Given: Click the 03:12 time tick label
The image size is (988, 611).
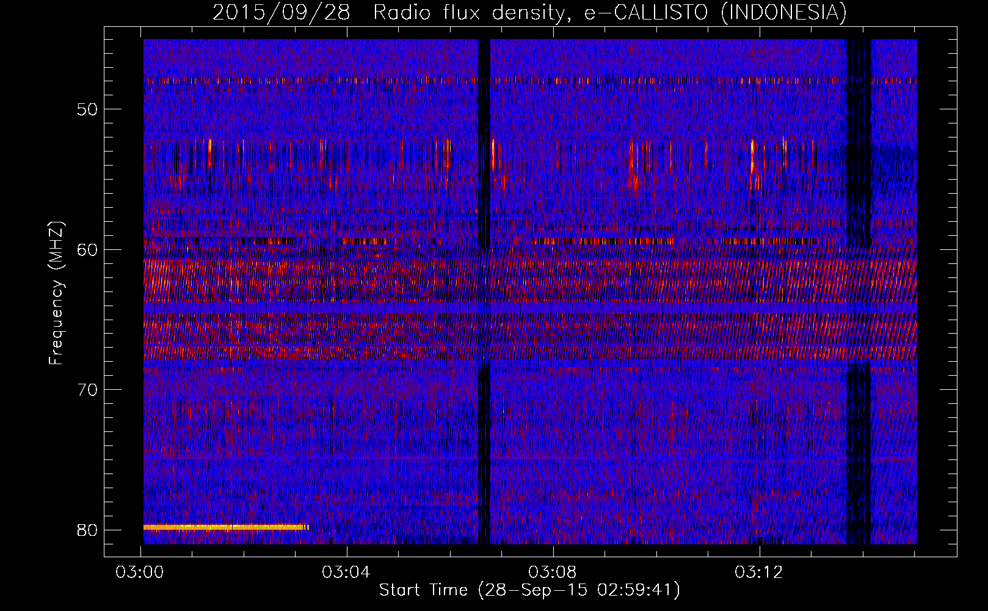Looking at the screenshot, I should click(x=759, y=573).
